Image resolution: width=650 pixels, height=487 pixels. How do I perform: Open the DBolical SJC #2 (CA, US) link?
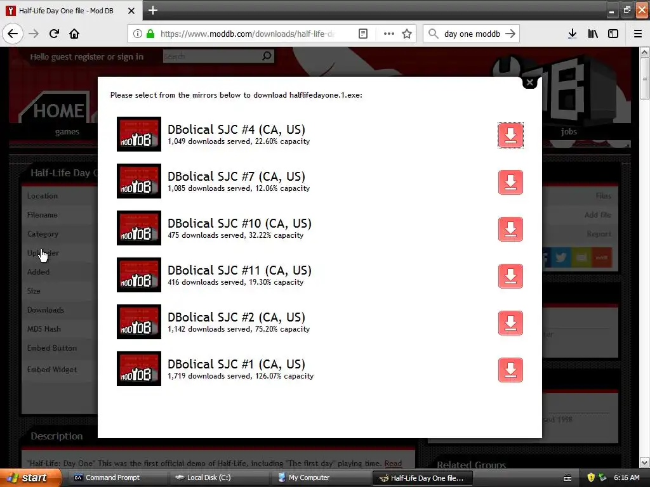[x=236, y=317]
